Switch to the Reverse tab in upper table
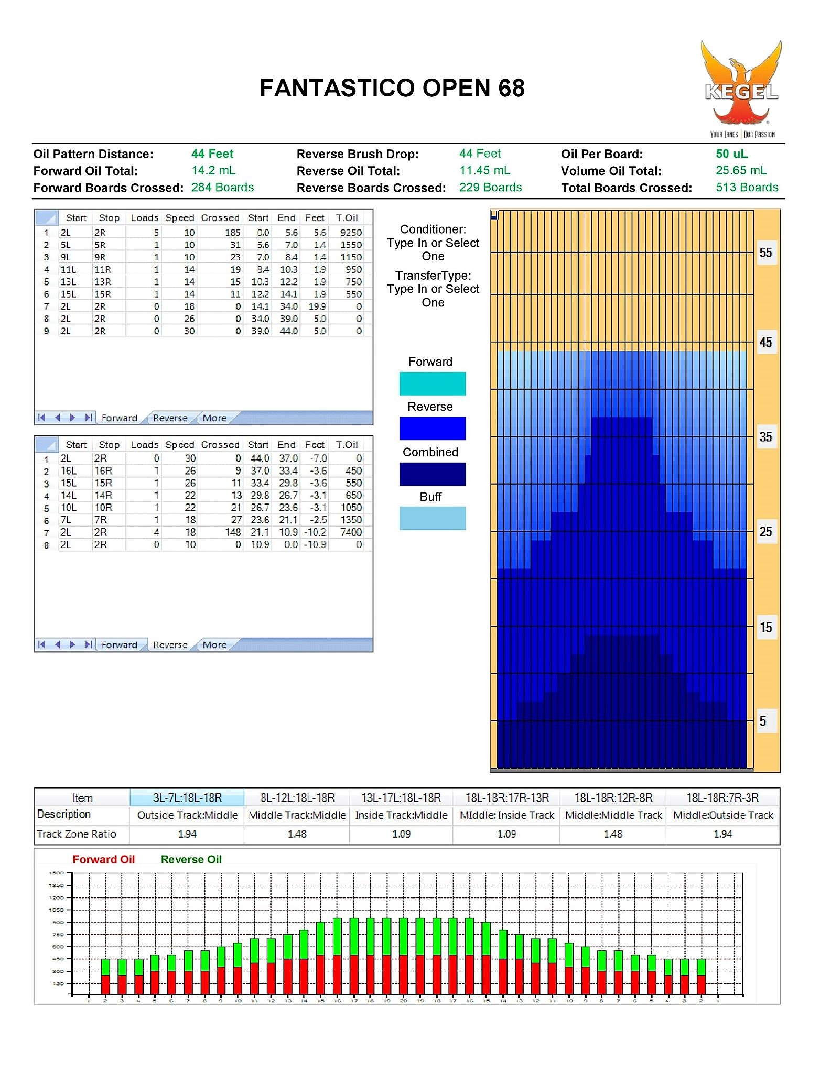Screen dimensions: 831x1073 pyautogui.click(x=170, y=418)
